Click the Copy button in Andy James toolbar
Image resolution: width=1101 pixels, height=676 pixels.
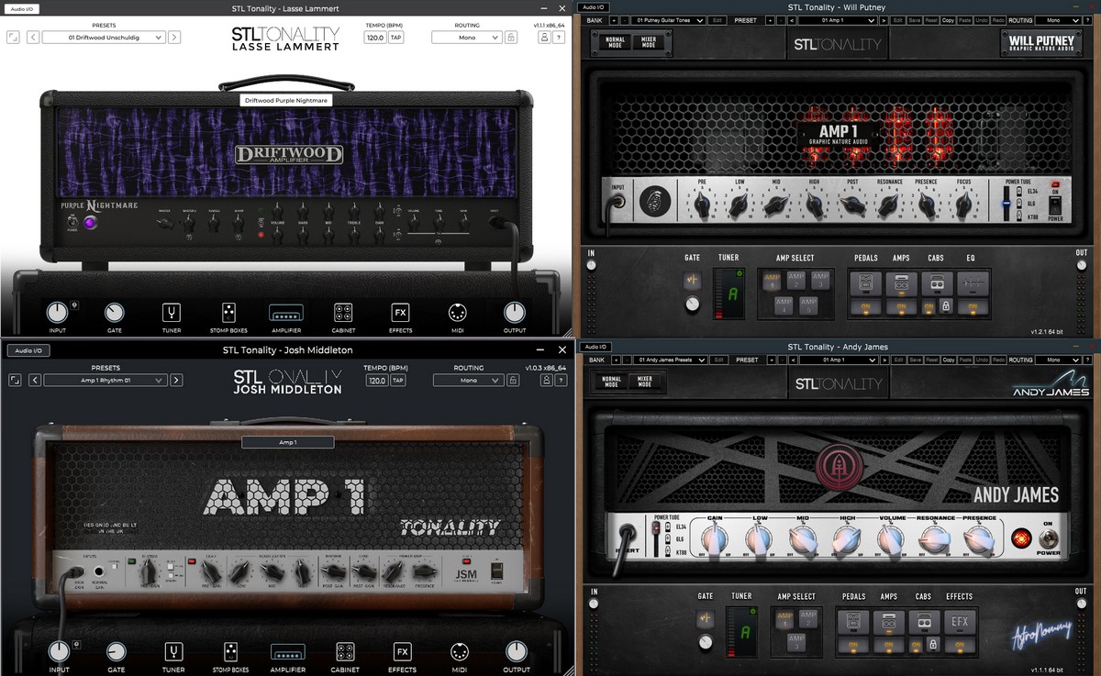(949, 360)
